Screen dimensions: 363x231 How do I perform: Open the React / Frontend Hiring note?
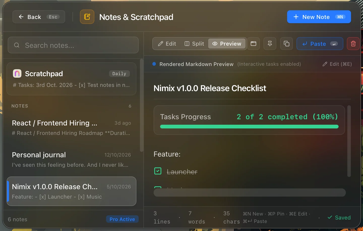click(71, 128)
